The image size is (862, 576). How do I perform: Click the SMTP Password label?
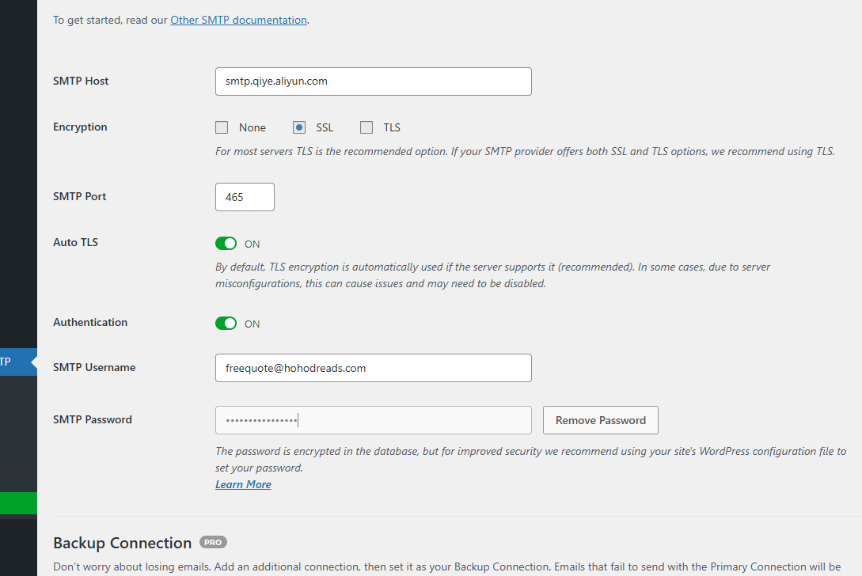coord(92,419)
